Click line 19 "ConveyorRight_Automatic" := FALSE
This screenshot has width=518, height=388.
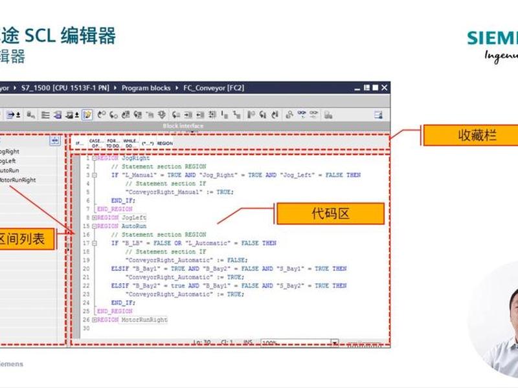pyautogui.click(x=186, y=261)
